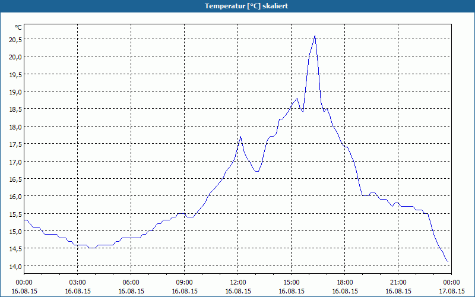Select the 12:00 time axis label
The image size is (475, 297).
238,283
